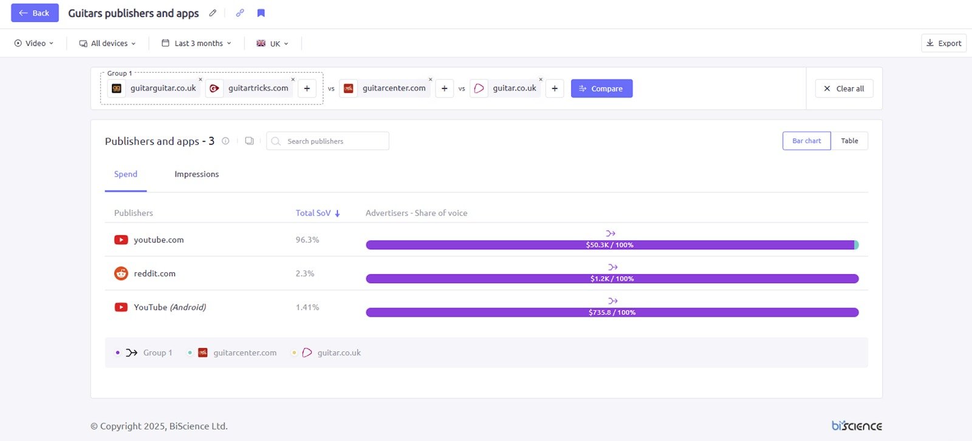Viewport: 972px width, 441px height.
Task: Select Bar chart view
Action: (x=806, y=141)
